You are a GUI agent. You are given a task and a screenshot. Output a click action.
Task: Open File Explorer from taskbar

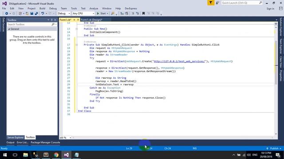(26, 155)
